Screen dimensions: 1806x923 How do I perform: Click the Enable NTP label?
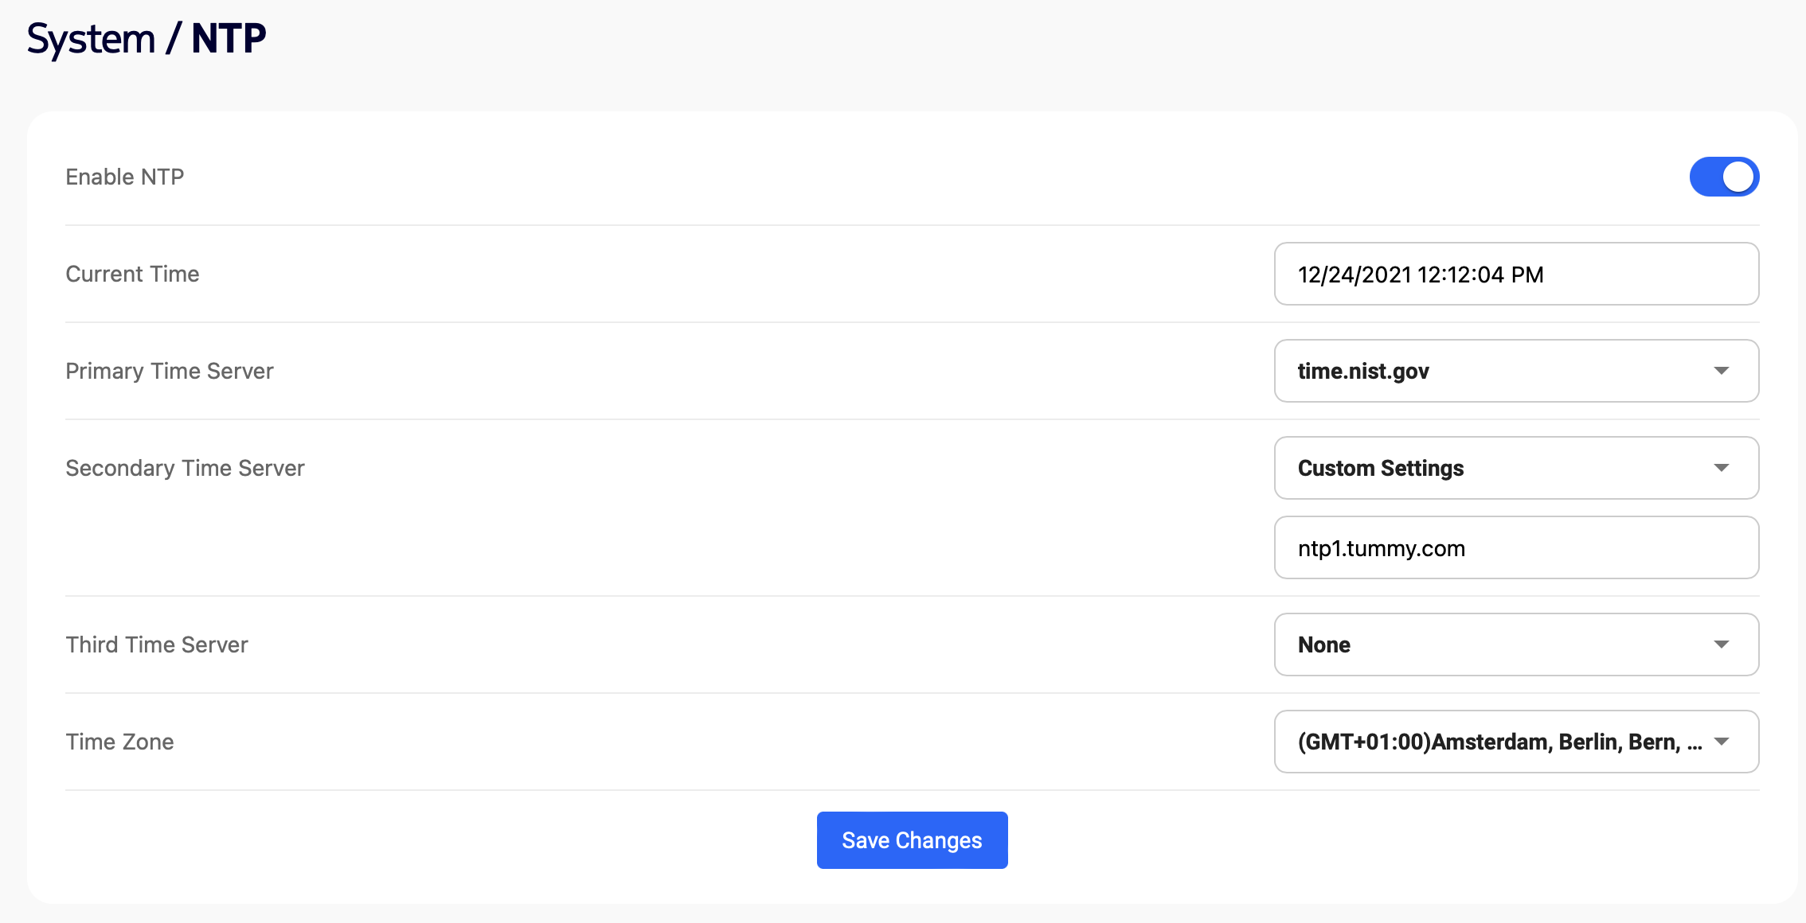point(124,177)
